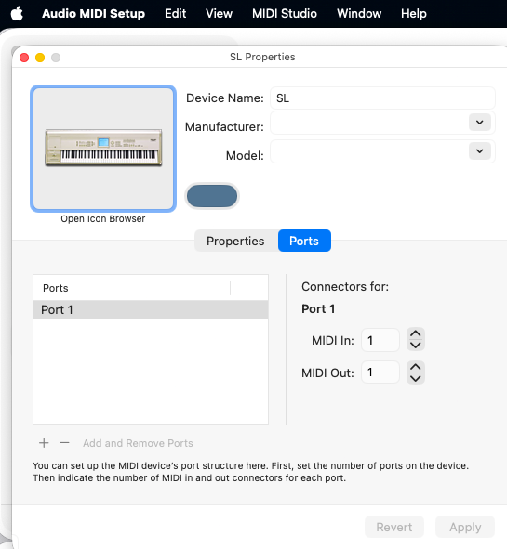Viewport: 507px width, 549px height.
Task: Open the Edit menu
Action: click(x=175, y=14)
